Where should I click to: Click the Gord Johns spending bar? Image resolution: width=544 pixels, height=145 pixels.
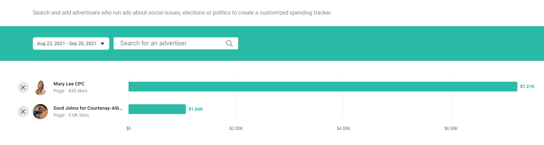pyautogui.click(x=157, y=109)
